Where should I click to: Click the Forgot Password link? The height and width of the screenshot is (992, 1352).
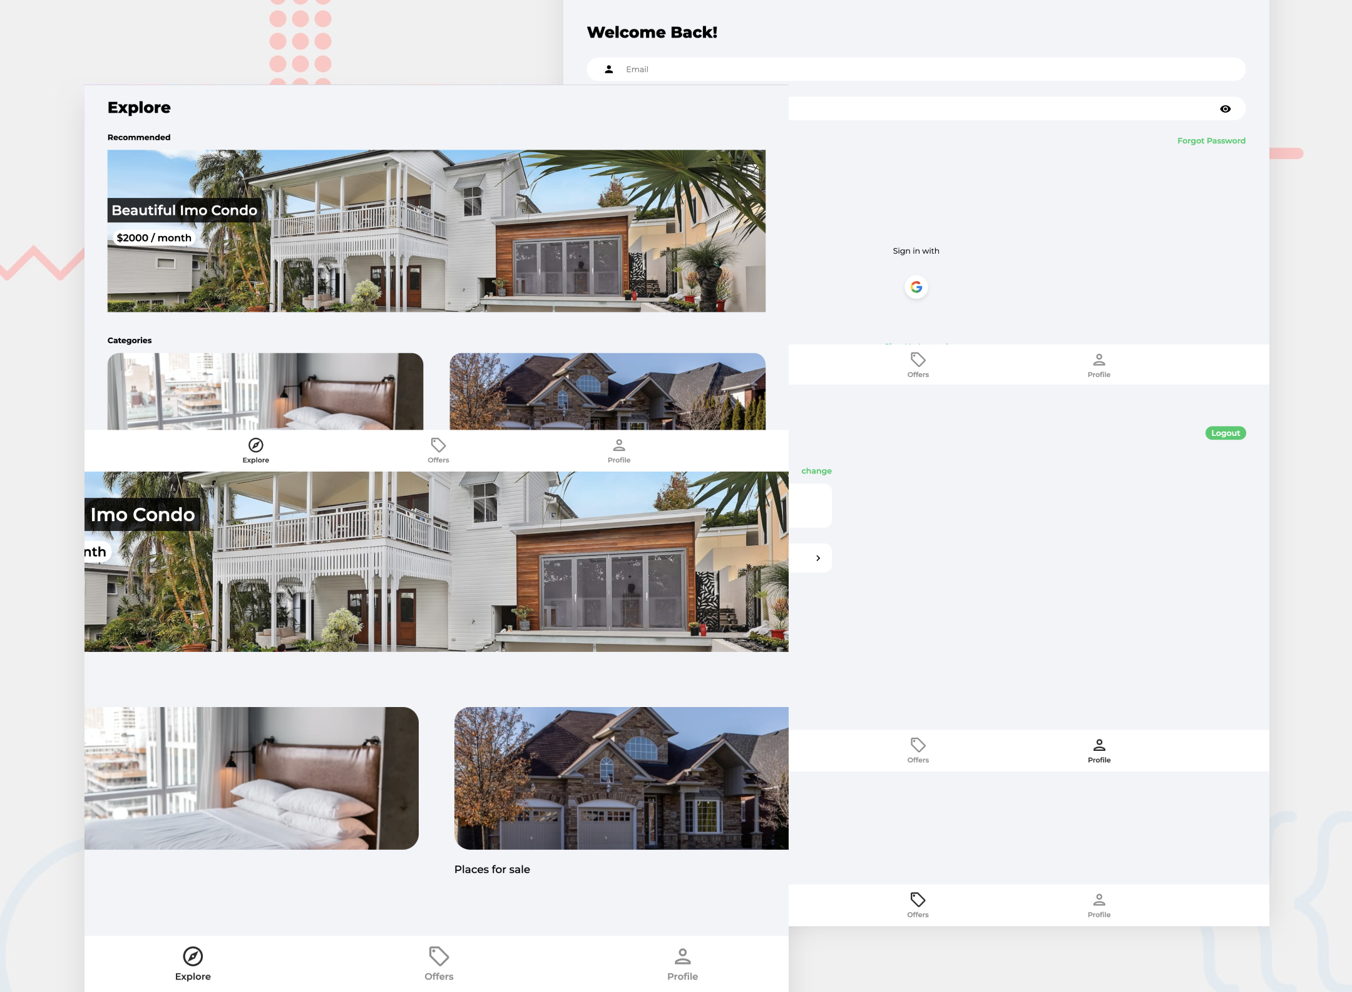(x=1211, y=140)
